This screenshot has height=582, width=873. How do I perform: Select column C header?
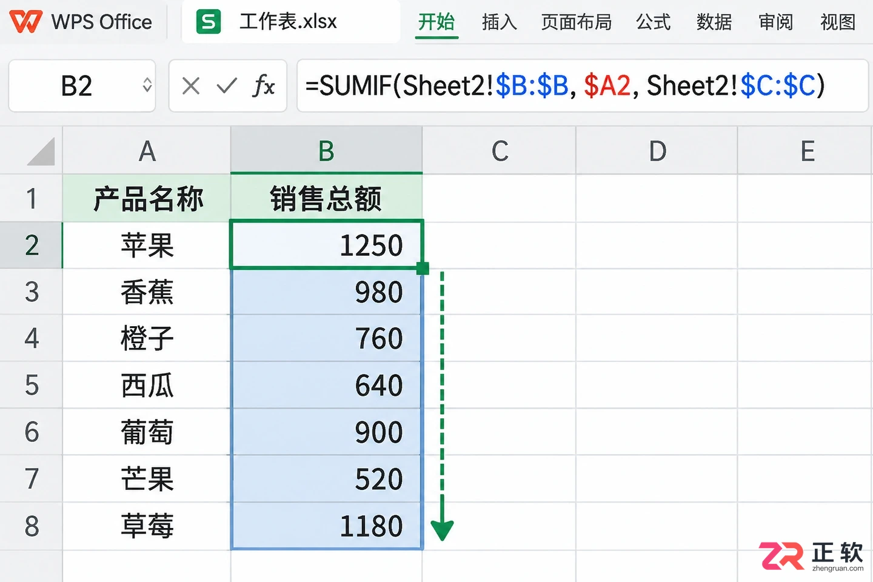tap(499, 151)
